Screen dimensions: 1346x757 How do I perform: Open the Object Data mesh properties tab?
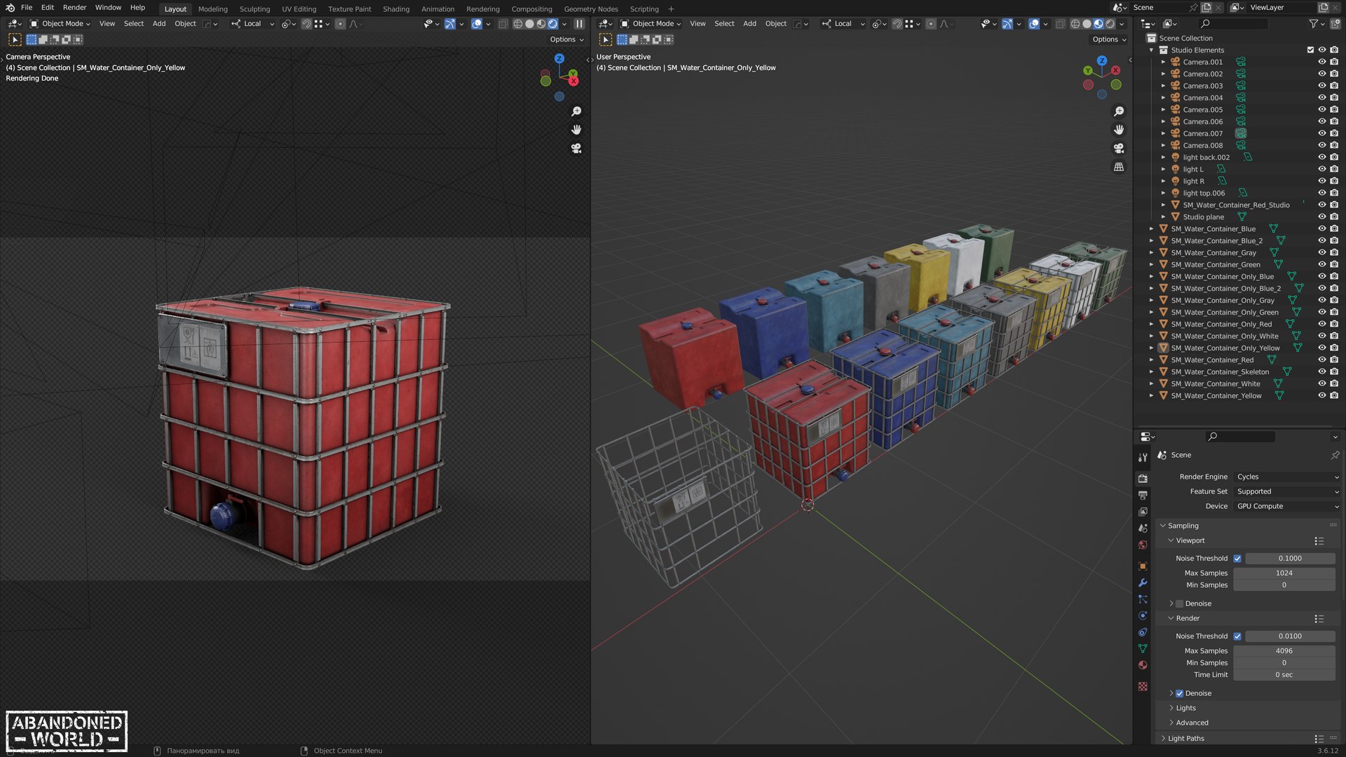coord(1143,649)
